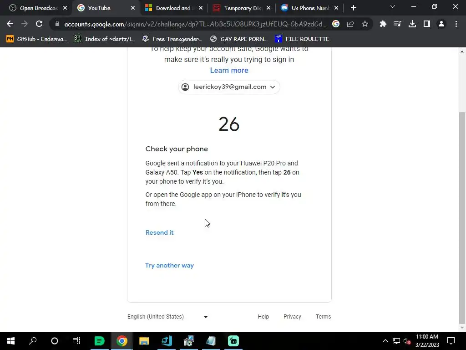The height and width of the screenshot is (350, 466).
Task: Open the teal taskbar app beside File Explorer
Action: coord(167,341)
